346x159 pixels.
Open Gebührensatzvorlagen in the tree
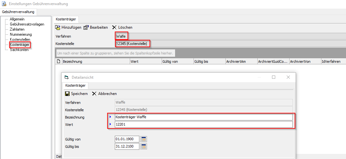point(27,24)
